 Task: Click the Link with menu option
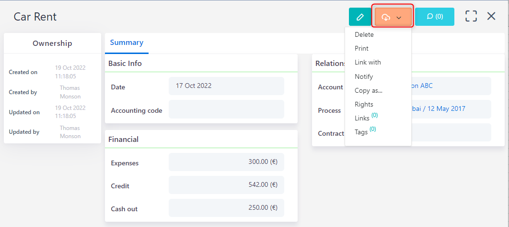pos(368,62)
